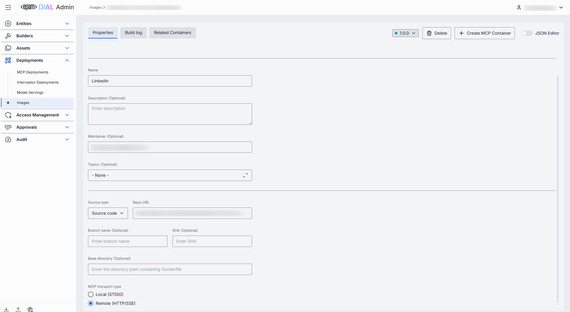The width and height of the screenshot is (570, 312).
Task: Switch to the Build log tab
Action: (133, 33)
